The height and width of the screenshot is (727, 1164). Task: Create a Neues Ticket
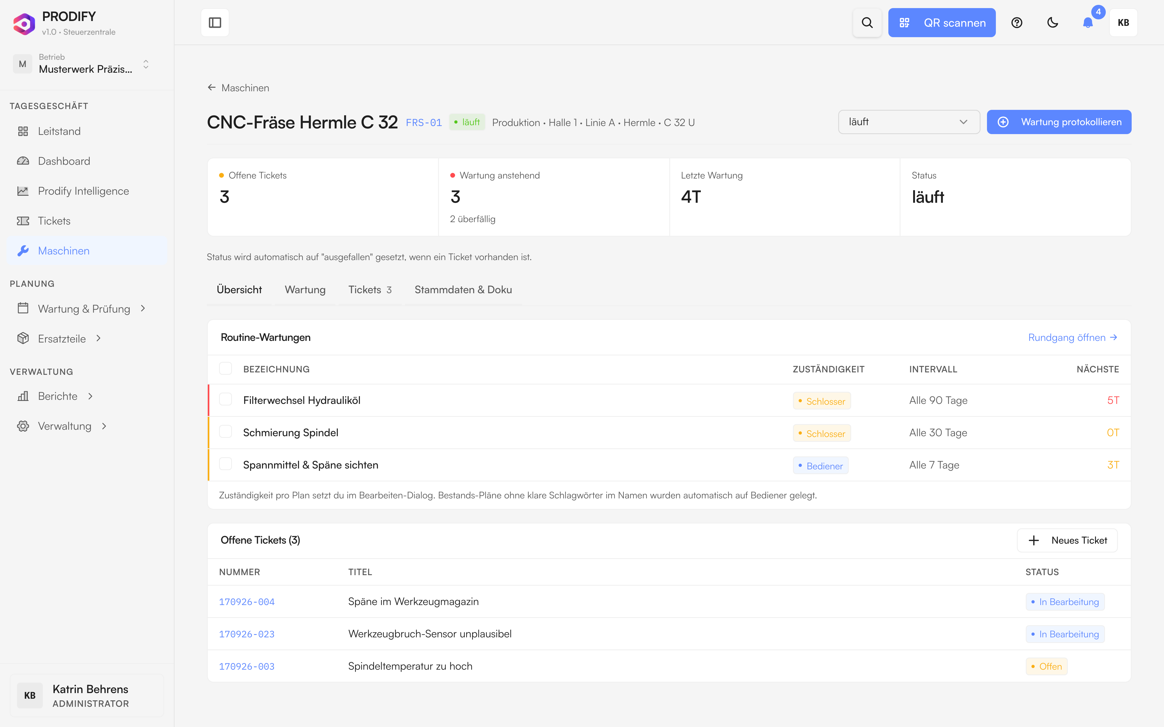click(x=1067, y=540)
